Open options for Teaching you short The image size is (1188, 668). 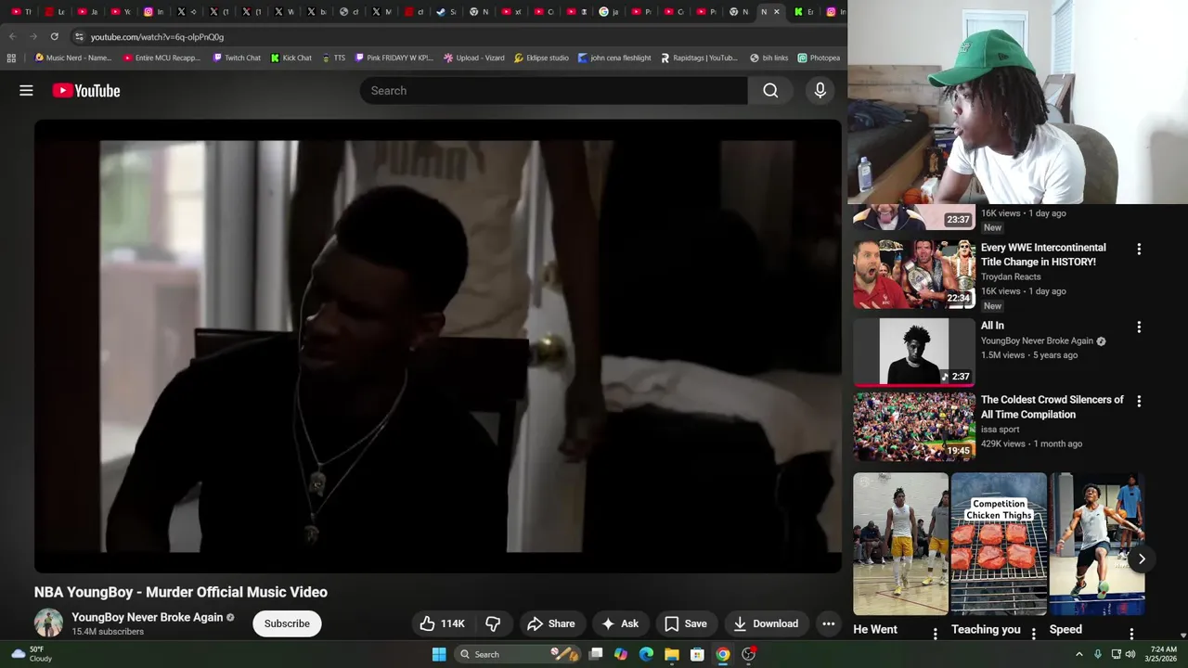click(x=1033, y=634)
